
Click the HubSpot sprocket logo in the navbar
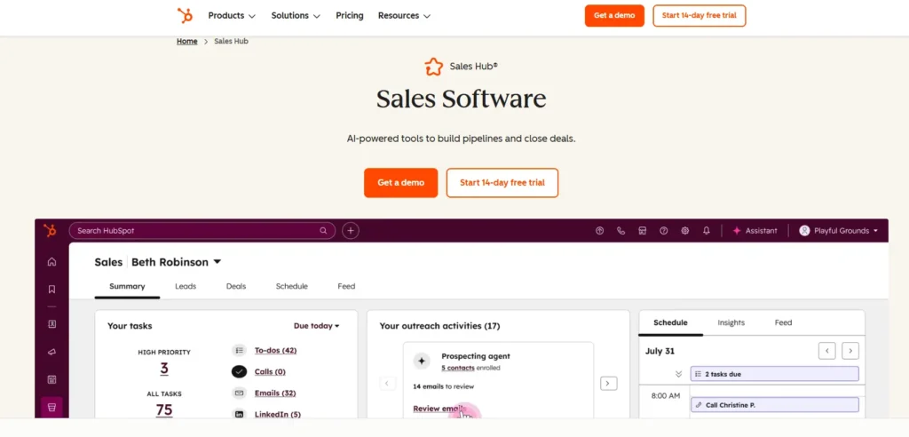(185, 16)
